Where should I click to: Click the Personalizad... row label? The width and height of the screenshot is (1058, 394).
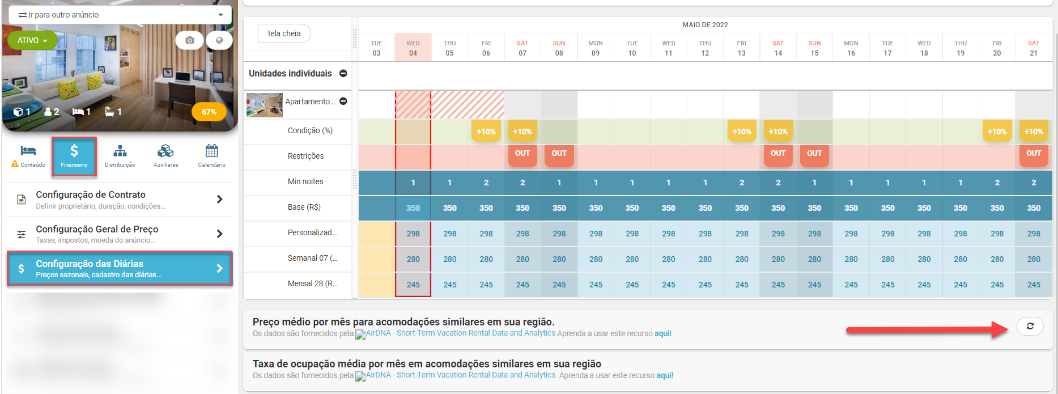pos(312,232)
